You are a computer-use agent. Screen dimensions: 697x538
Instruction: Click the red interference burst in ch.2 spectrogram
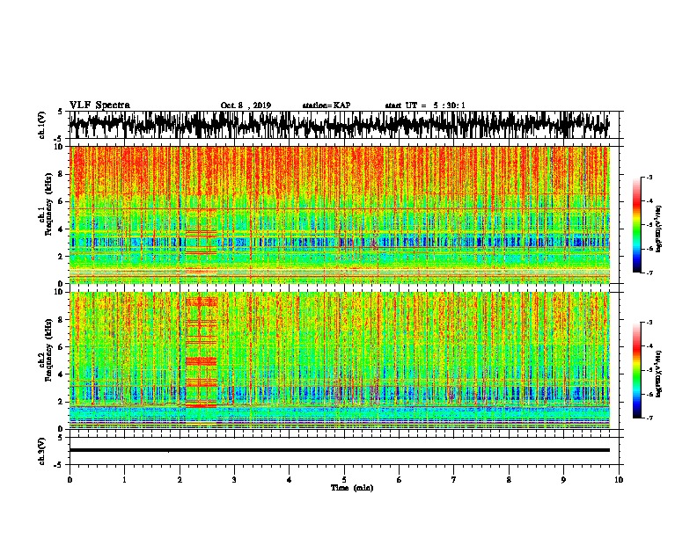click(201, 353)
